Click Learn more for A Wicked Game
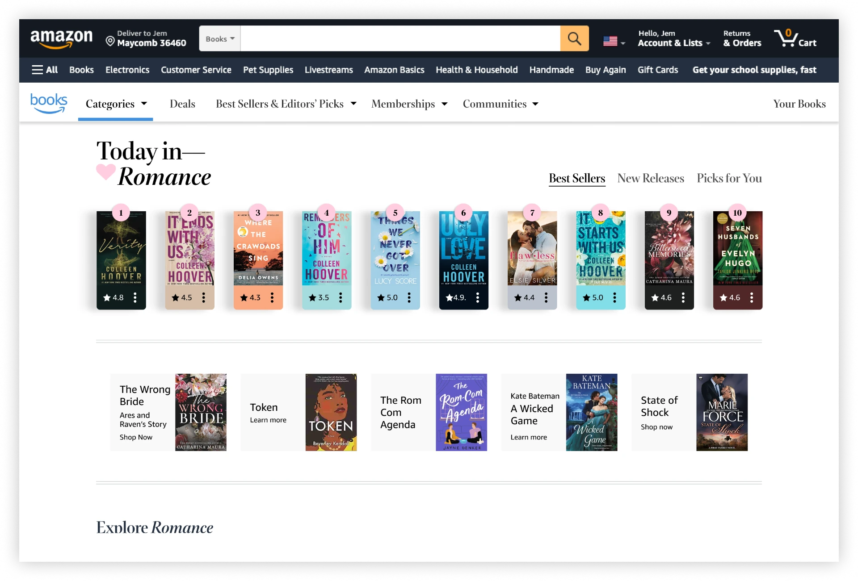The height and width of the screenshot is (581, 858). (x=529, y=437)
